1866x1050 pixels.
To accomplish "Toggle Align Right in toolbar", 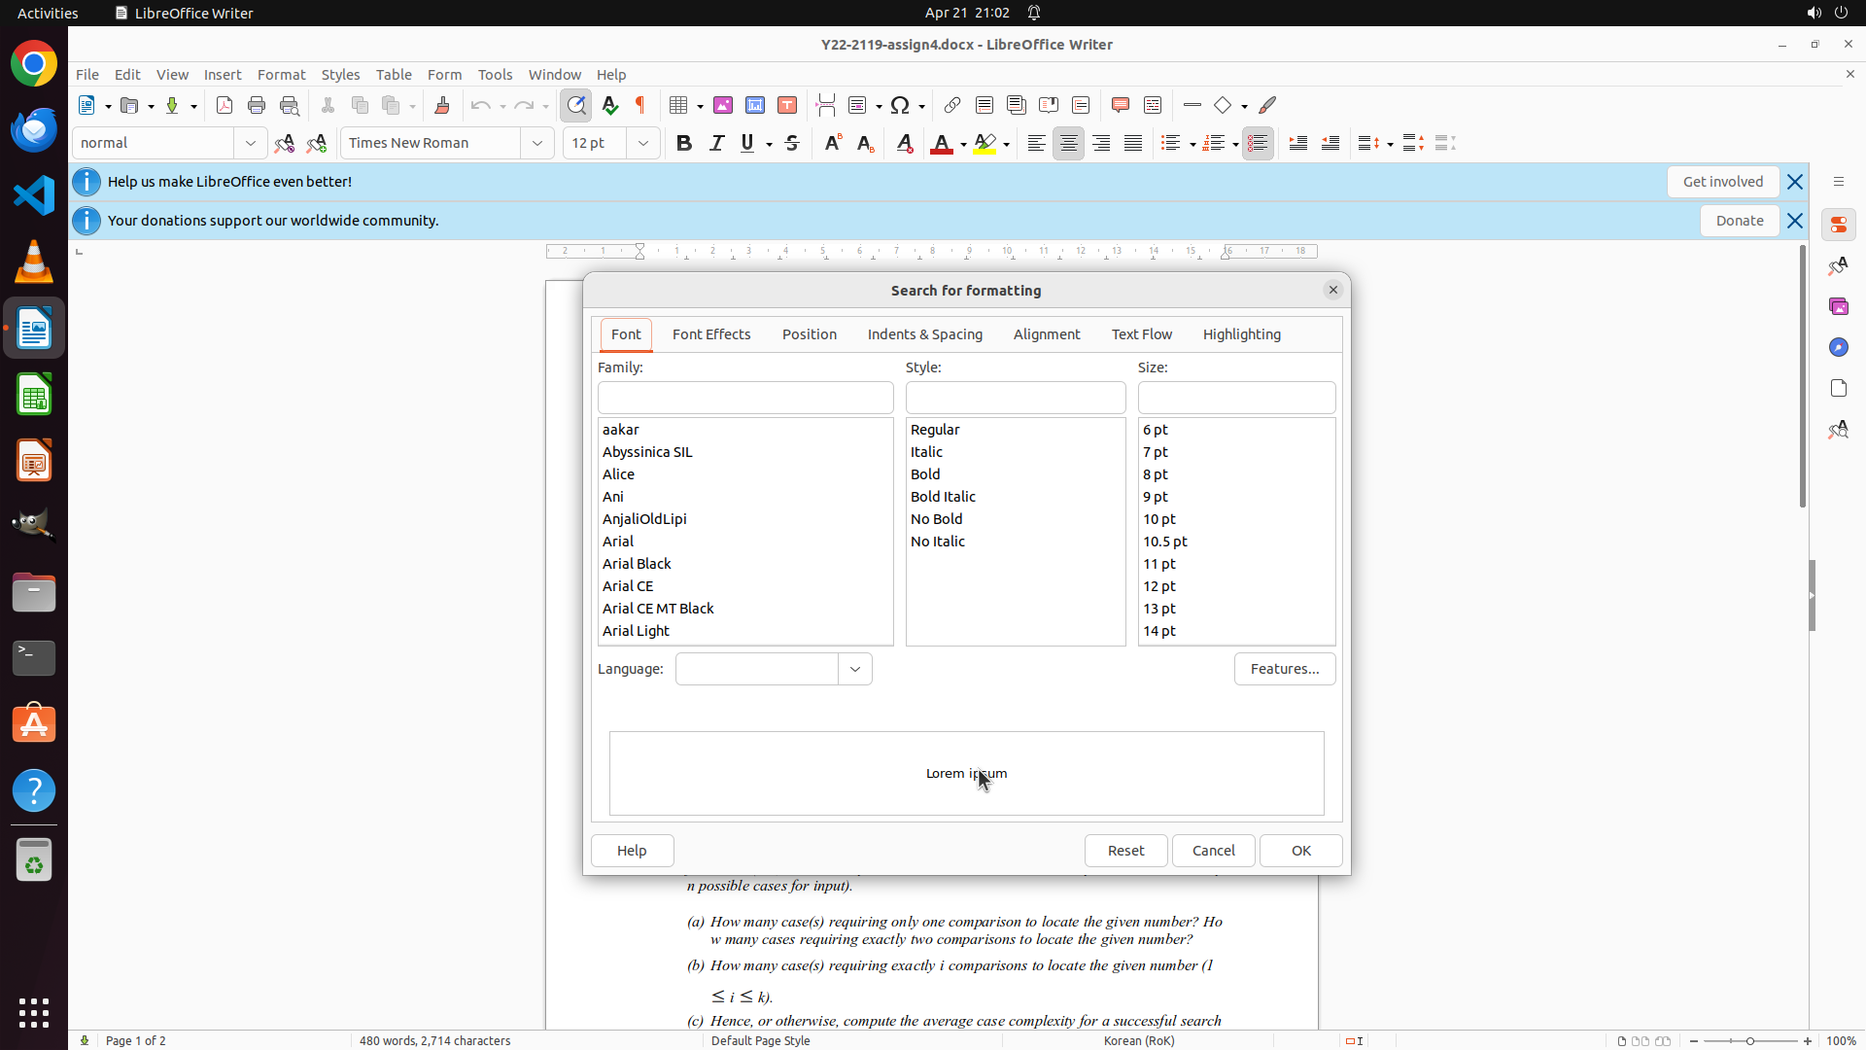I will tap(1101, 143).
